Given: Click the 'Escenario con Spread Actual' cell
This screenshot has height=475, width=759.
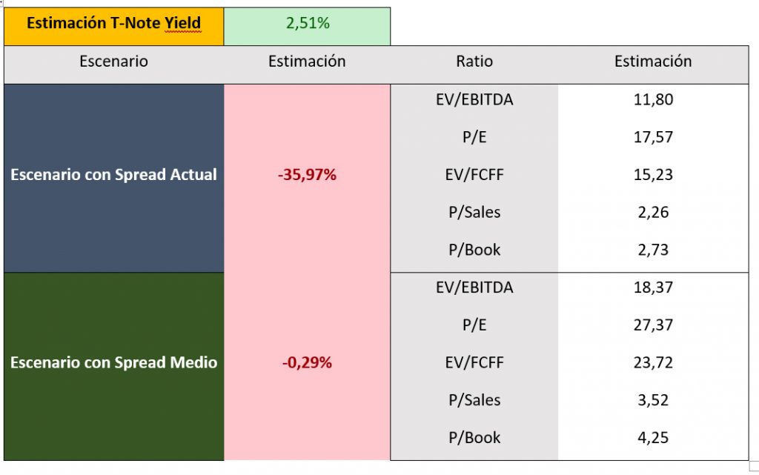Looking at the screenshot, I should 113,176.
